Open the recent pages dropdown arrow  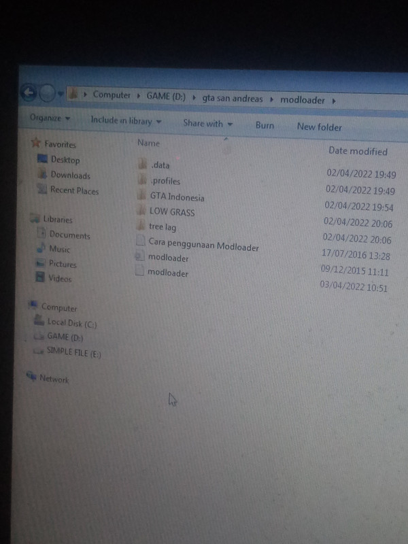pos(61,93)
